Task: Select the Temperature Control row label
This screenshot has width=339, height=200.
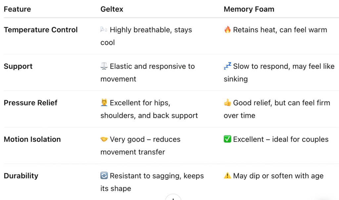Action: (x=41, y=30)
